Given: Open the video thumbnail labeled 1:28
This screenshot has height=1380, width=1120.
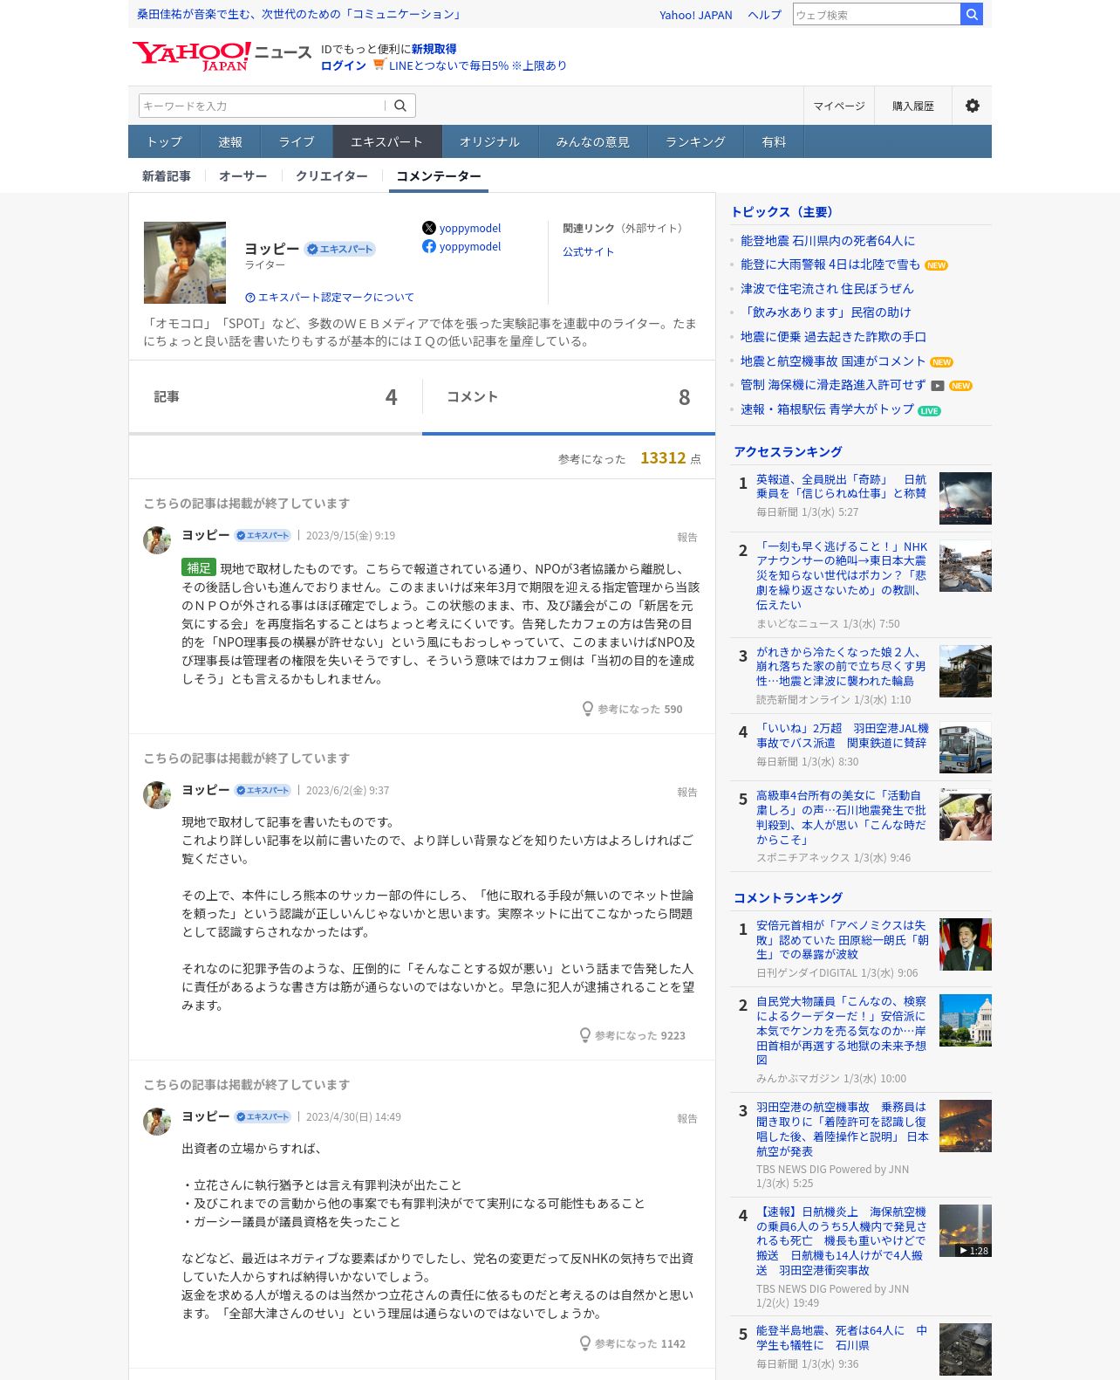Looking at the screenshot, I should [966, 1231].
